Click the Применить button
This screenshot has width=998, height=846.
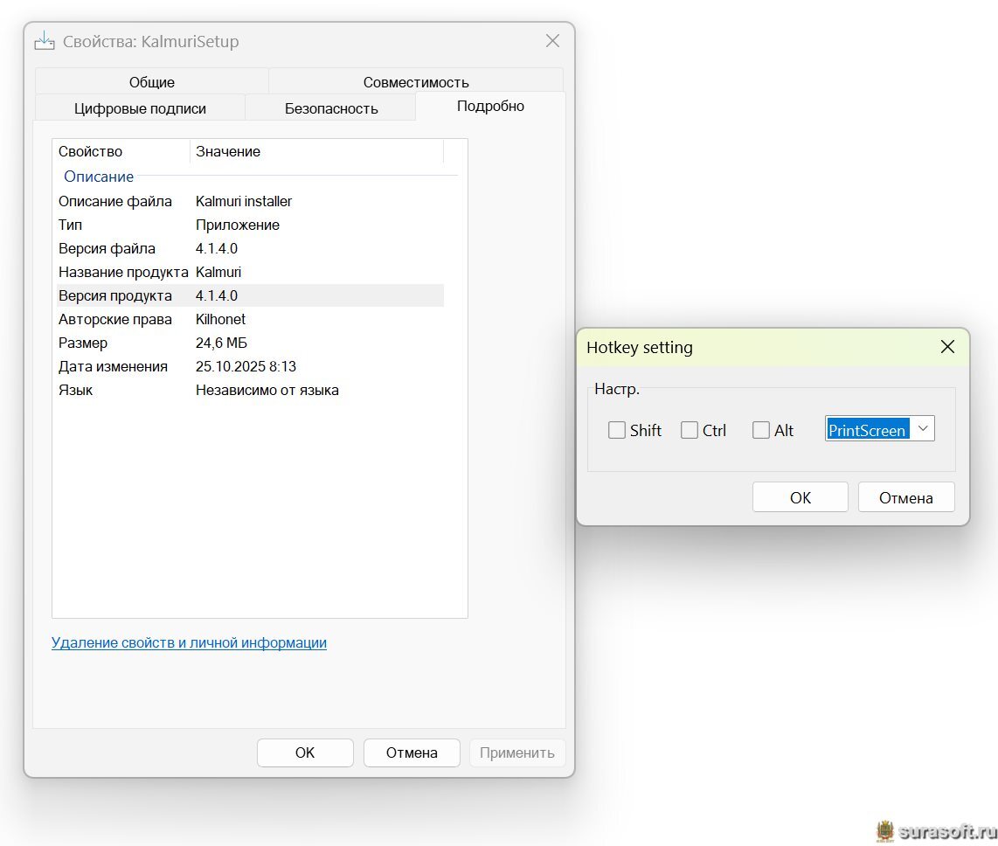tap(516, 752)
